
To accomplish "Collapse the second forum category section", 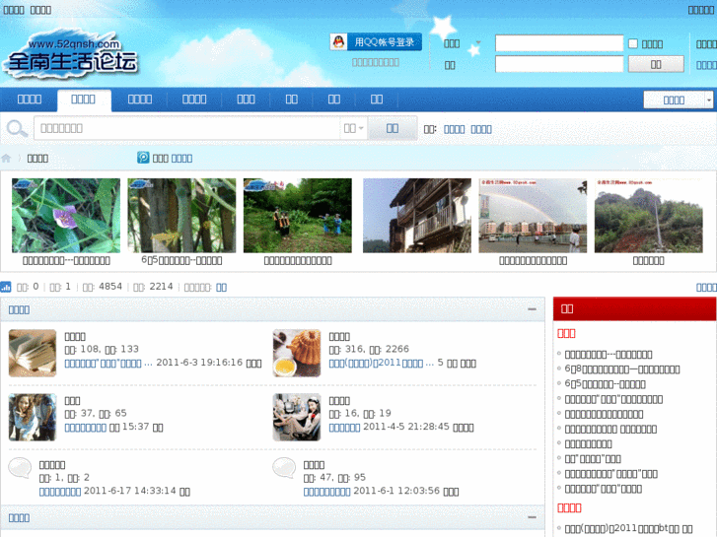I will (532, 517).
